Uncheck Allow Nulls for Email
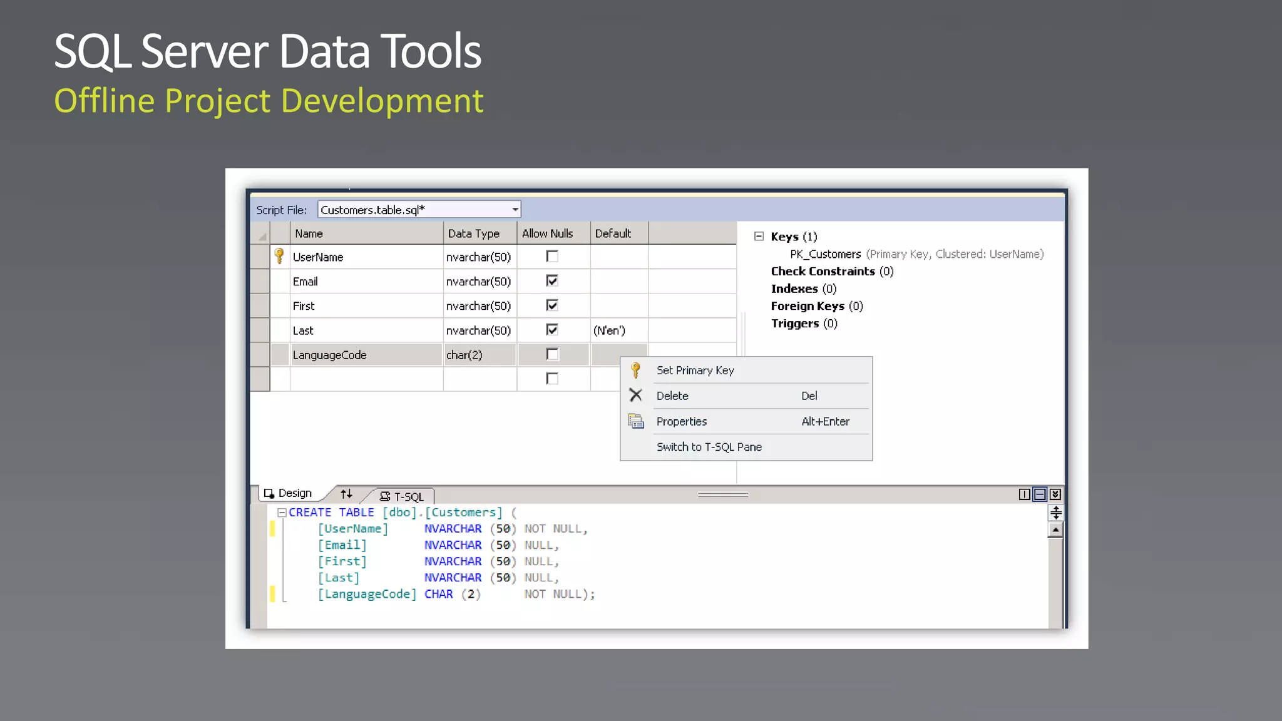The height and width of the screenshot is (721, 1282). click(x=552, y=280)
